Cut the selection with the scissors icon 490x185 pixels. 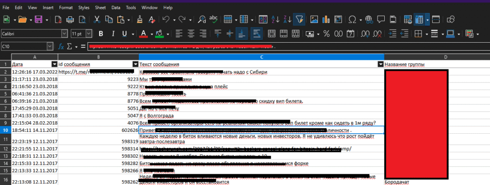coord(97,19)
